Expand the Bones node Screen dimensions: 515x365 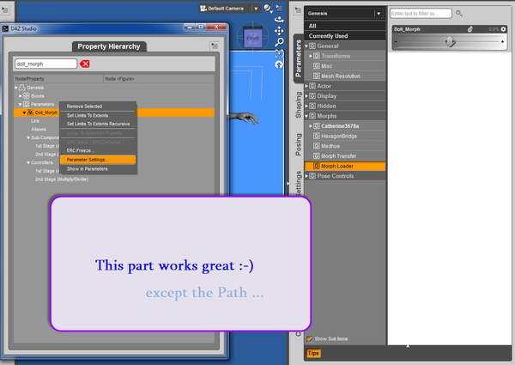21,96
